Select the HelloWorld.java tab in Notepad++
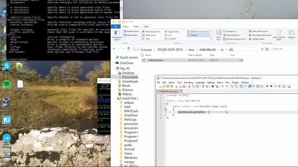 coord(169,91)
